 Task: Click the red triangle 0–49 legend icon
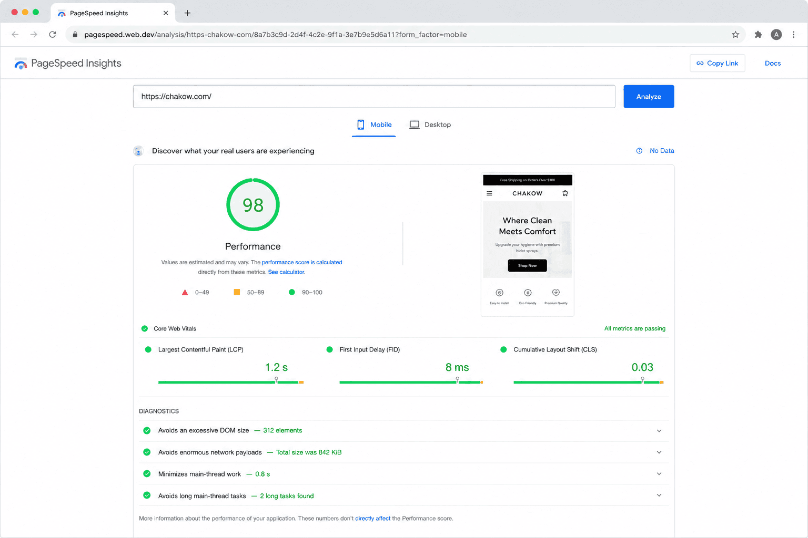(x=185, y=293)
